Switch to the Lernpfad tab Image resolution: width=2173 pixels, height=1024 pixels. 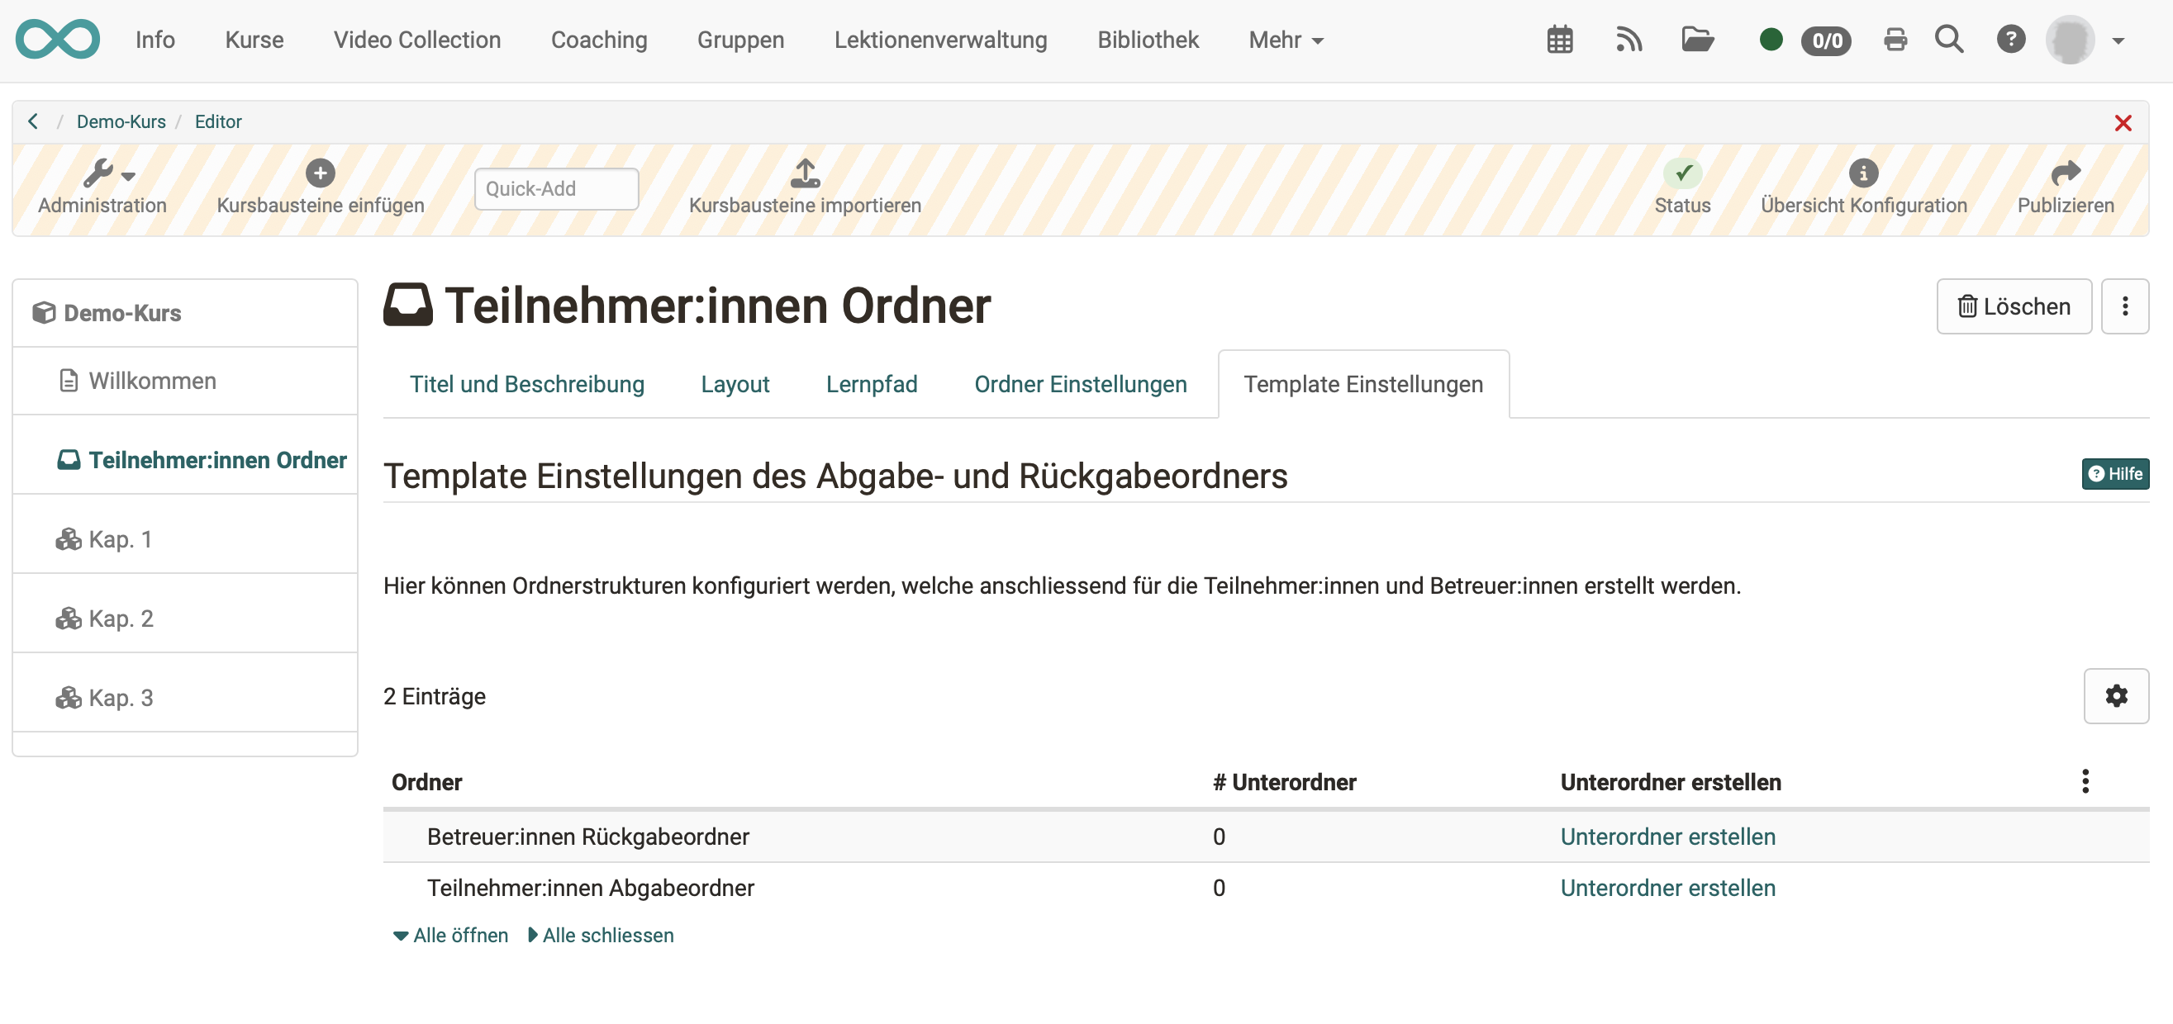(872, 384)
